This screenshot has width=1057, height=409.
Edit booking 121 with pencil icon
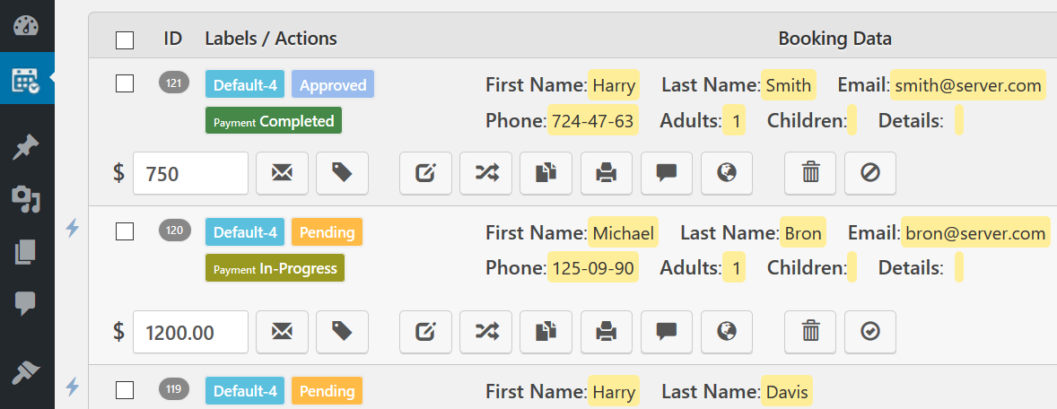point(425,173)
